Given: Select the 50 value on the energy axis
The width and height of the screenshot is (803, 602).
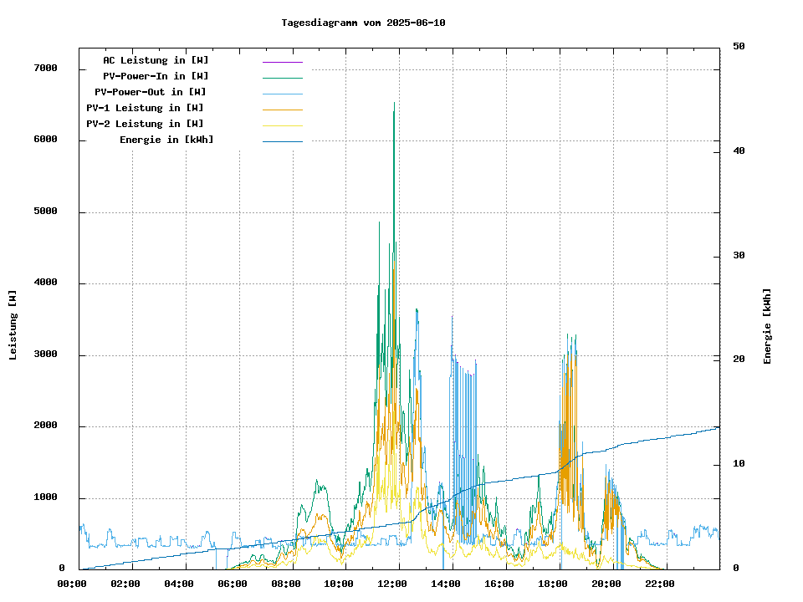Looking at the screenshot, I should pos(739,47).
